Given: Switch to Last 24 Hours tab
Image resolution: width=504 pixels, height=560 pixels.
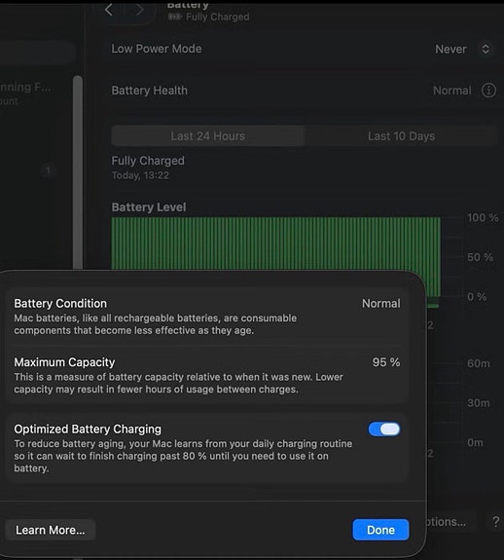Looking at the screenshot, I should point(208,135).
